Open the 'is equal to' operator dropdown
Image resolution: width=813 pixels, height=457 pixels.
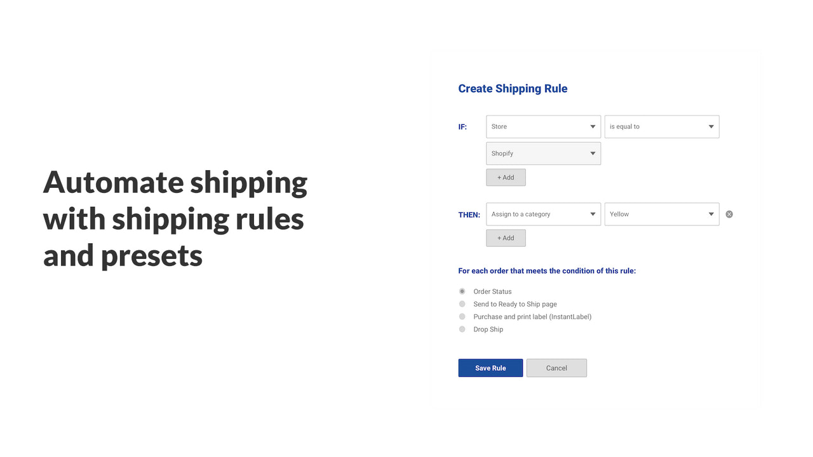tap(662, 126)
